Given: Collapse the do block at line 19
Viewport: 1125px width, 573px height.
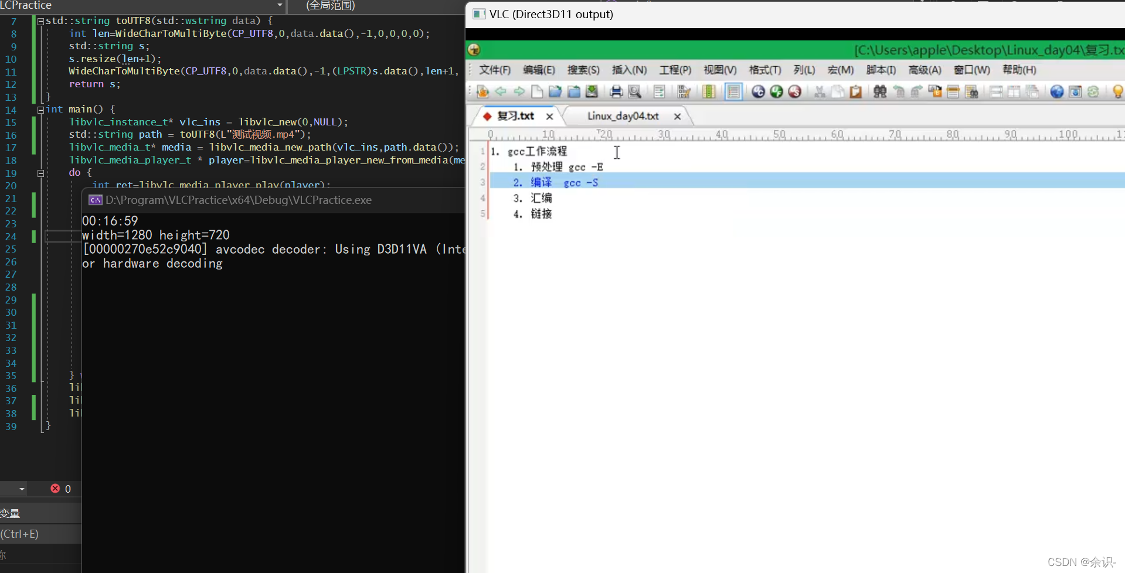Looking at the screenshot, I should tap(40, 173).
